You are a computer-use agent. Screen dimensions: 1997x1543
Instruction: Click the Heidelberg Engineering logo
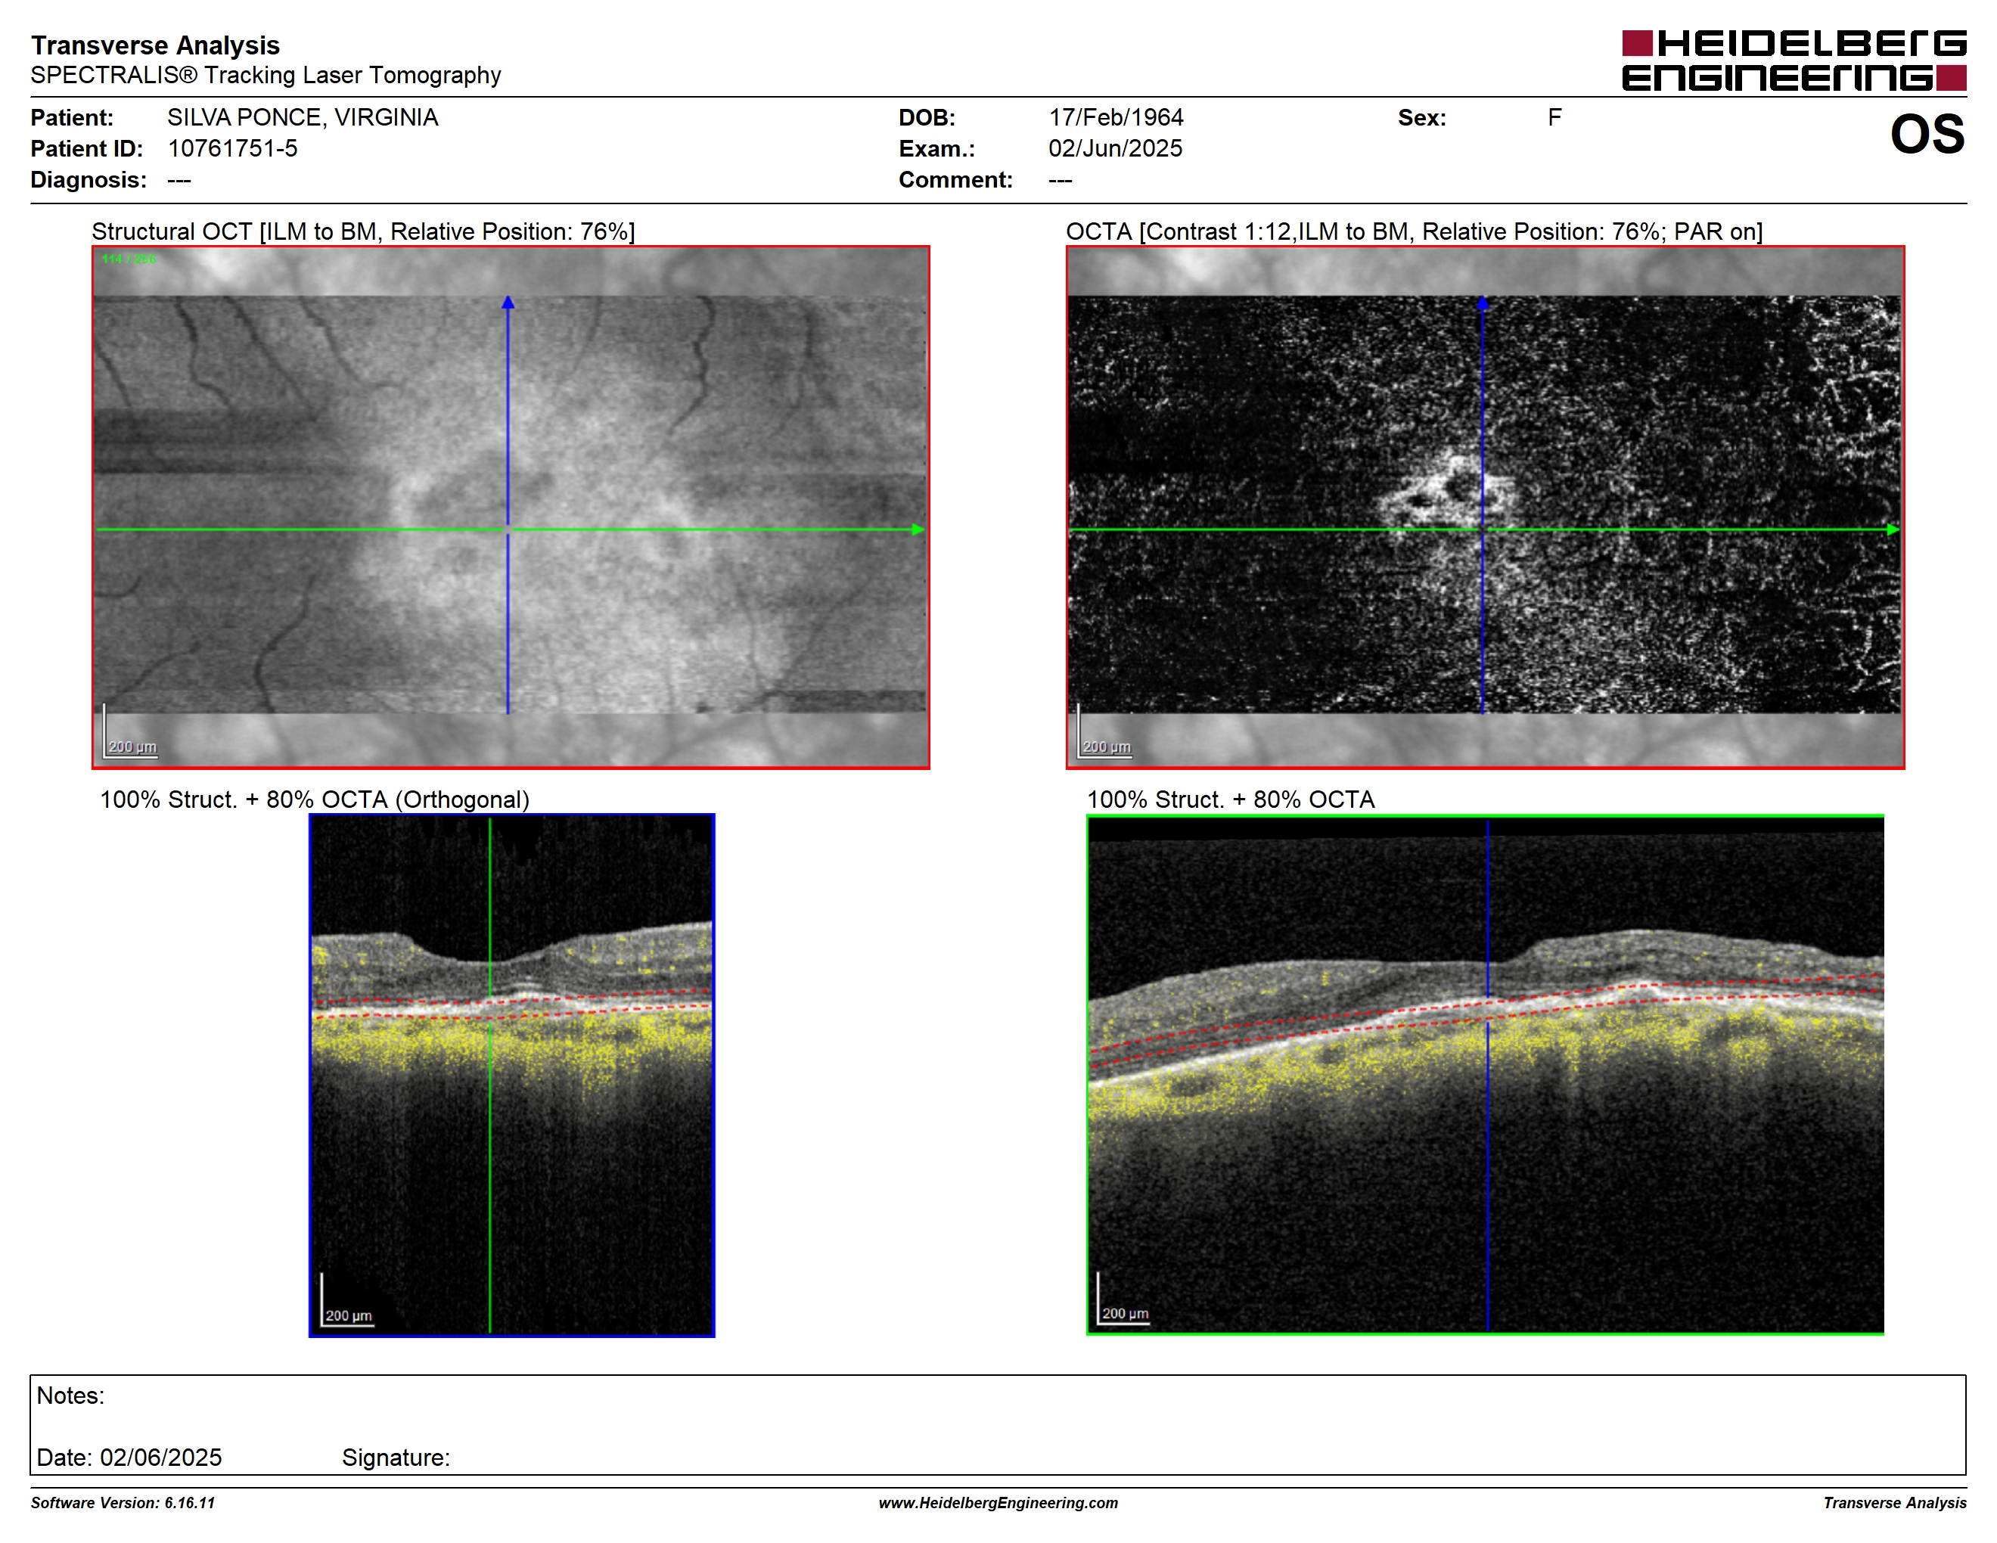(x=1794, y=61)
